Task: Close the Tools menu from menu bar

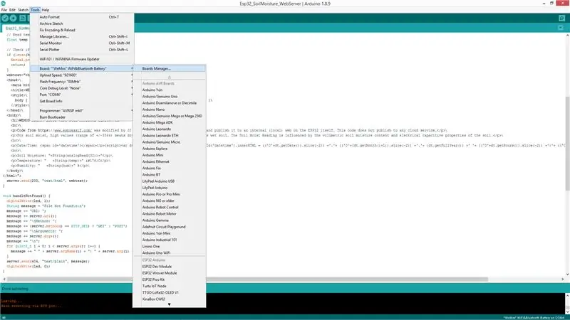Action: [x=35, y=10]
